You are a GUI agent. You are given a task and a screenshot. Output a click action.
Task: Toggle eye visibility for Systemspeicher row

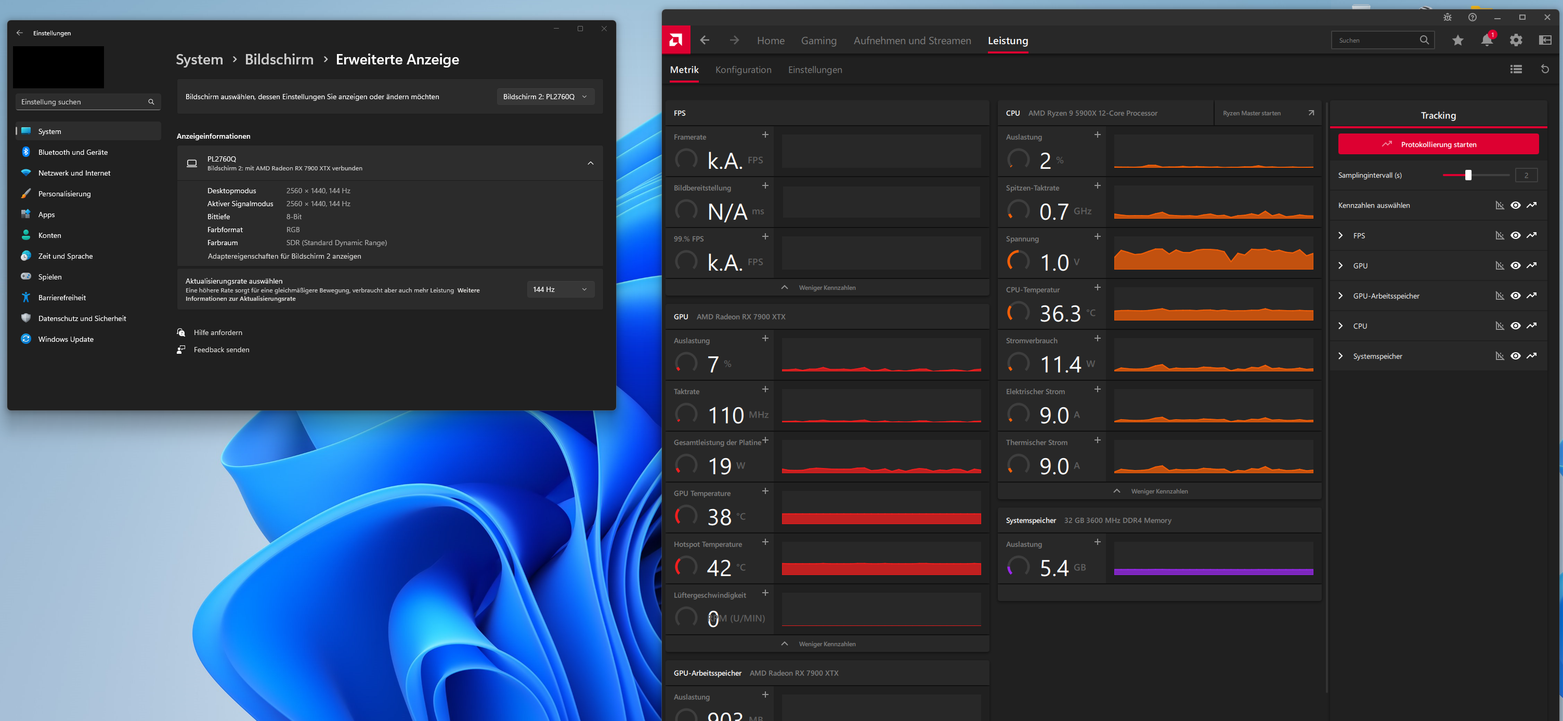1515,356
